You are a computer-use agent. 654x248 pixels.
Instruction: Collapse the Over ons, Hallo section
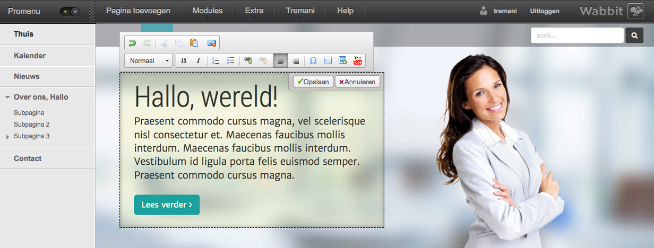(7, 98)
